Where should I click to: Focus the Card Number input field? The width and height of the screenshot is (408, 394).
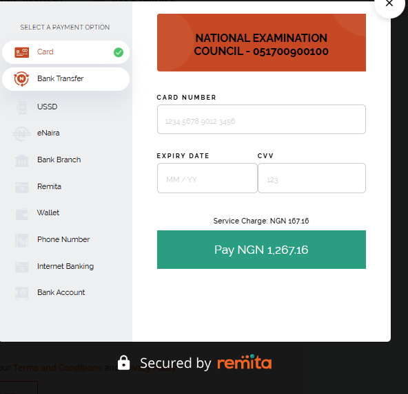[261, 120]
